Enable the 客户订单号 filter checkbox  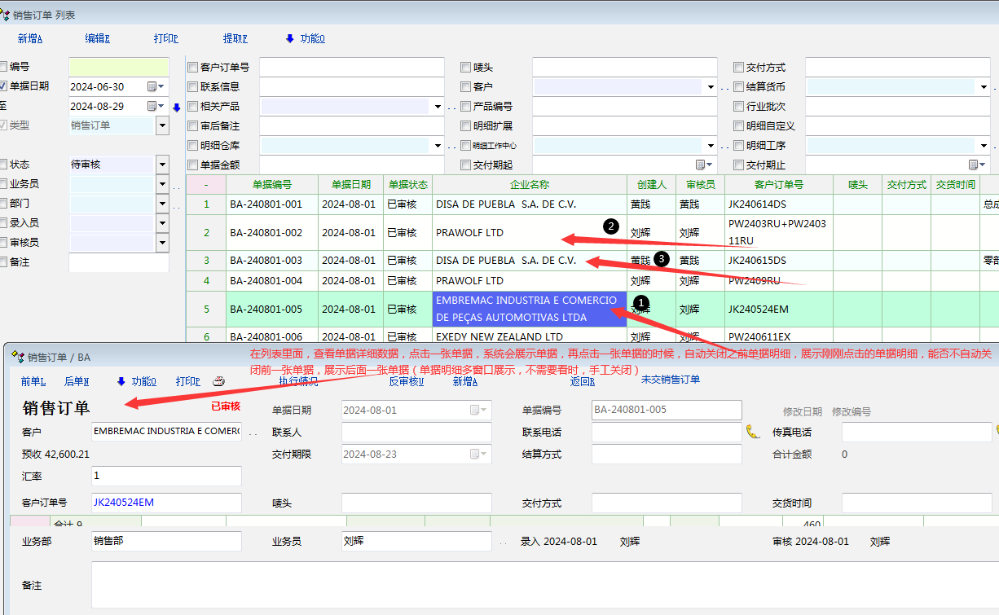(x=193, y=68)
